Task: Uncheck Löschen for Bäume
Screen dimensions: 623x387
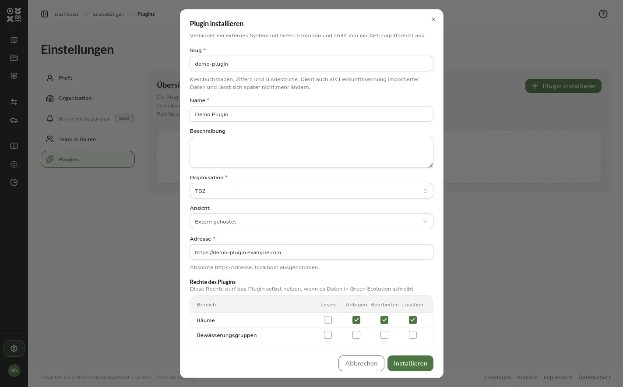Action: pos(413,320)
